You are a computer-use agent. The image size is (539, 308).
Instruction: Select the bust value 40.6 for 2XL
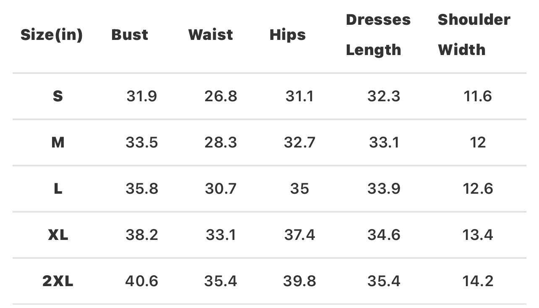click(x=142, y=281)
